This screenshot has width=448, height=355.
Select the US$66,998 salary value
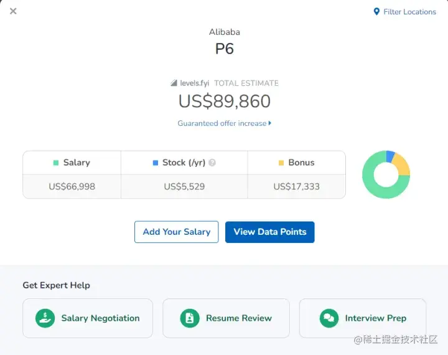click(x=72, y=186)
